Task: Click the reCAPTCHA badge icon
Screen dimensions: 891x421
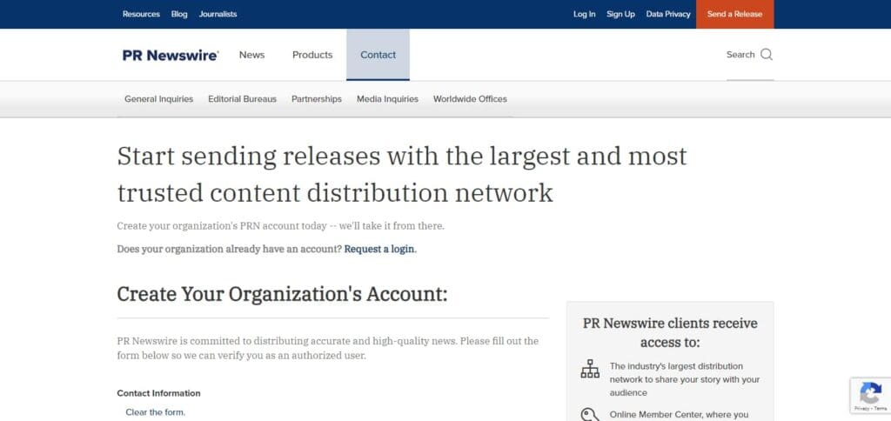Action: (870, 392)
